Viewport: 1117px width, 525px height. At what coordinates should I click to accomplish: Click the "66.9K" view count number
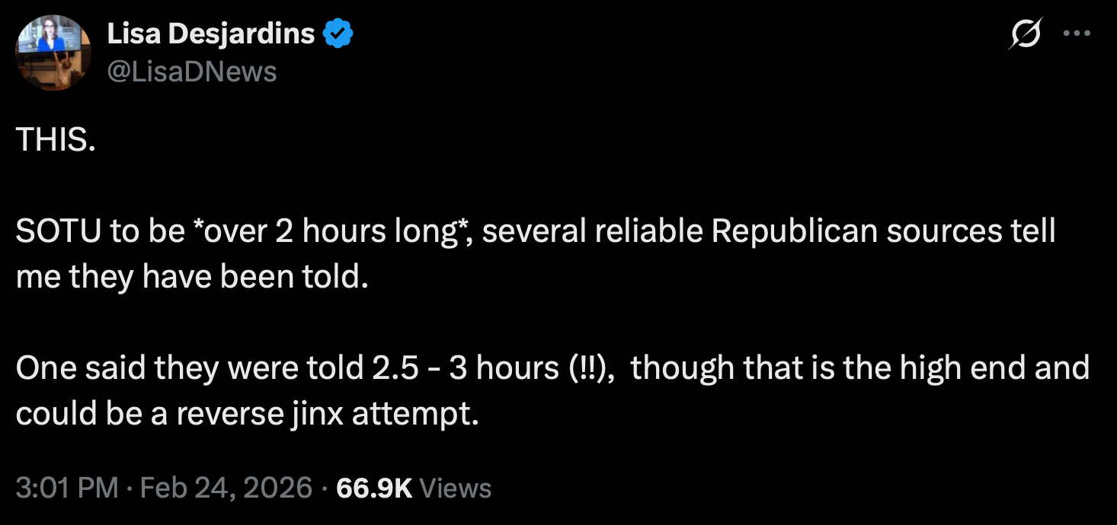tap(374, 488)
